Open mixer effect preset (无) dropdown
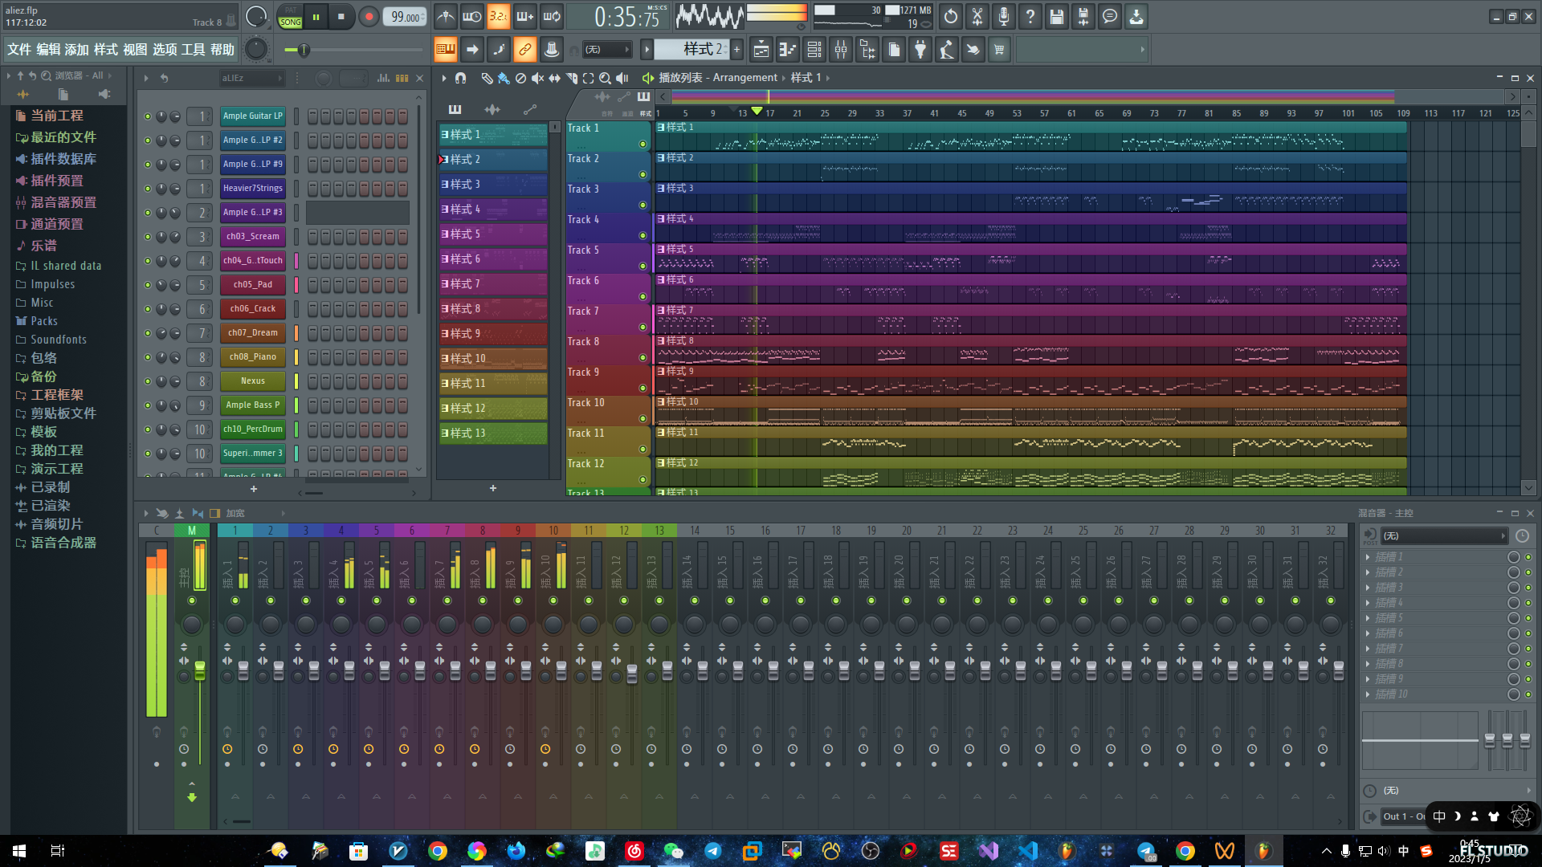The image size is (1542, 867). click(x=1444, y=535)
